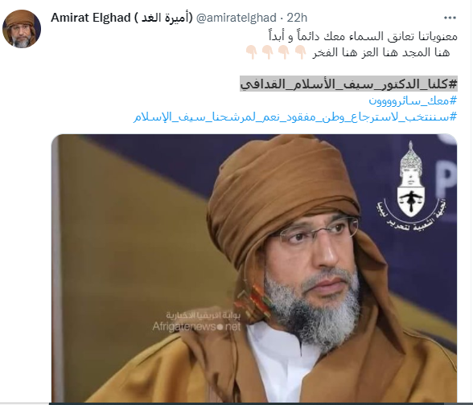The width and height of the screenshot is (473, 405).
Task: Open the Amirat Elghad display name link
Action: 90,18
